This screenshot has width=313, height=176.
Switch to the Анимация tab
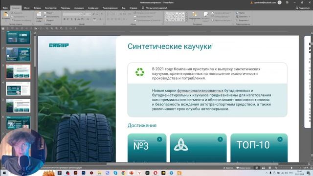click(x=79, y=8)
